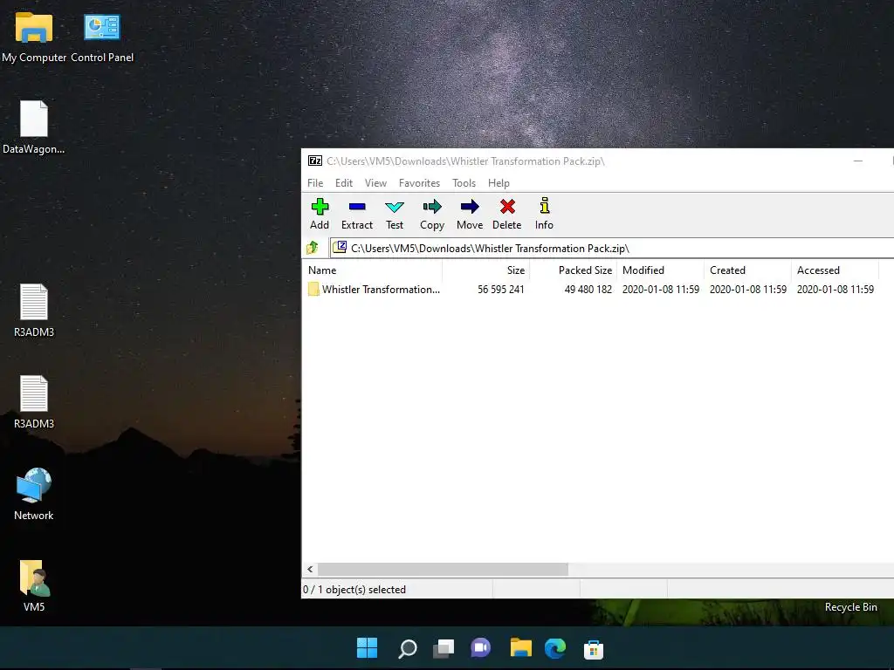Click the Modified date cell of the Whistler row

pos(661,290)
